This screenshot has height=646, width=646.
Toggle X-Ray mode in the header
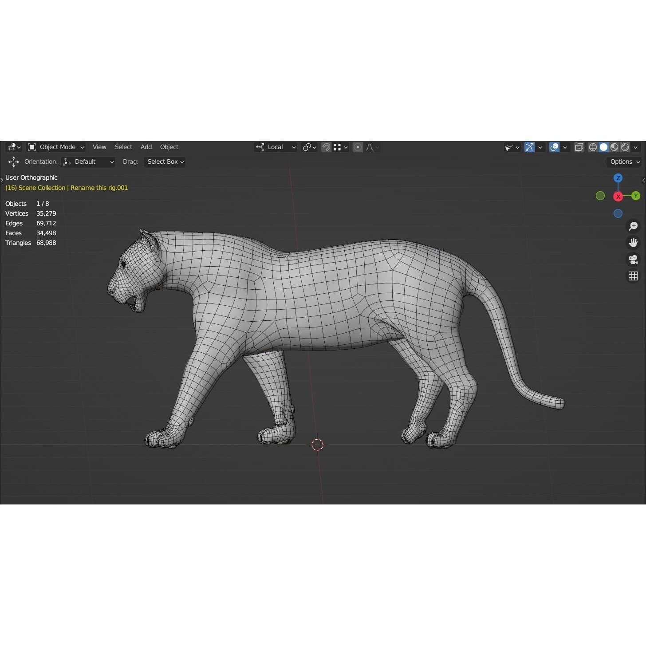tap(579, 147)
